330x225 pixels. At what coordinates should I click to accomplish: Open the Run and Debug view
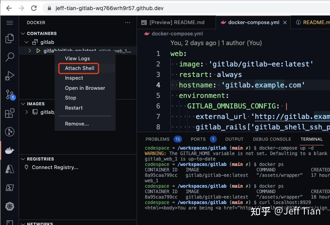pos(9,74)
